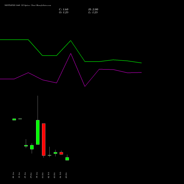Click the 01 Feb date label

pyautogui.click(x=43, y=175)
